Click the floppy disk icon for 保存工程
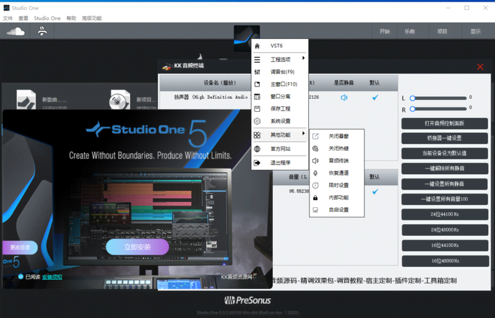495x318 pixels. coord(257,109)
